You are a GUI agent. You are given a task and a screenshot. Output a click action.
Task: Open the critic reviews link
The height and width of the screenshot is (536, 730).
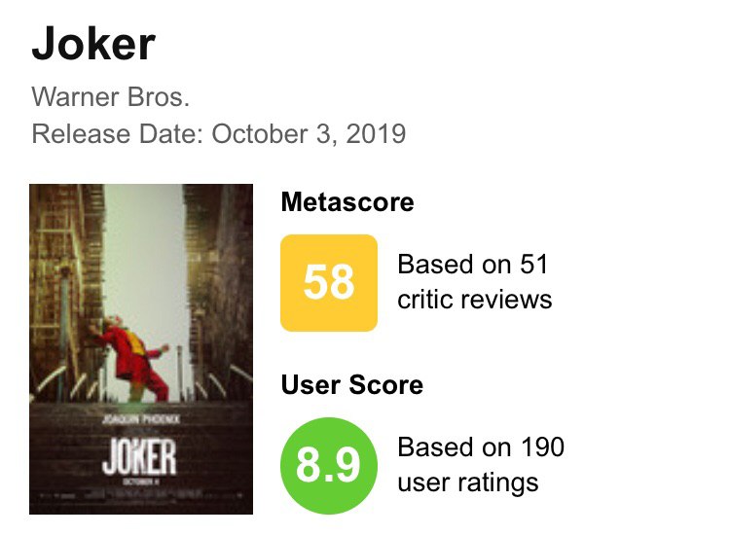(475, 299)
